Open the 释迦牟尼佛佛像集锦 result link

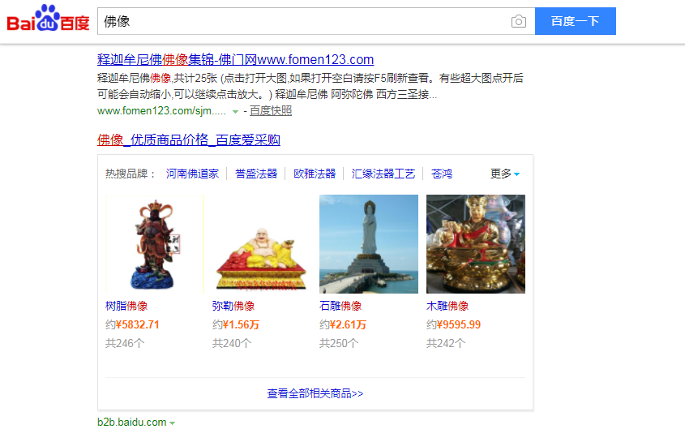[x=235, y=59]
